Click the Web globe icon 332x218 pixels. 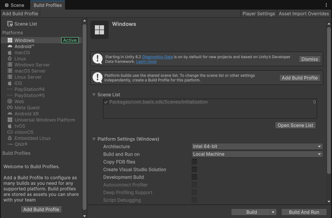click(x=10, y=101)
